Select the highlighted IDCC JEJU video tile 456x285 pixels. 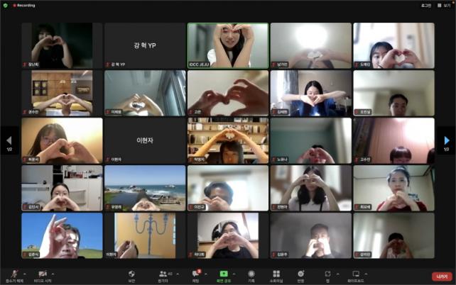click(228, 45)
